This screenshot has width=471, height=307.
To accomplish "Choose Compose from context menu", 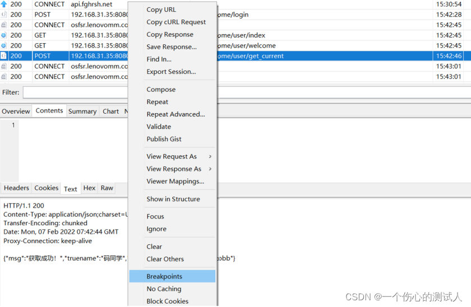I will (x=161, y=90).
